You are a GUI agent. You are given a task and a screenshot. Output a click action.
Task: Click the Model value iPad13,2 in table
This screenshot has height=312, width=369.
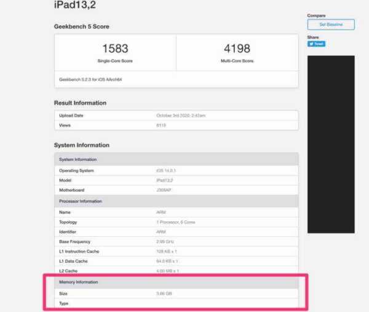[x=164, y=180]
